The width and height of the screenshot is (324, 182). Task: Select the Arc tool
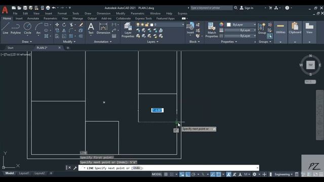pos(38,29)
